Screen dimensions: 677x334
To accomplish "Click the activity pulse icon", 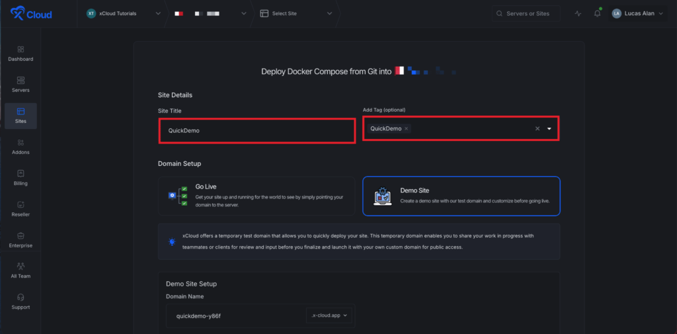I will click(x=578, y=13).
